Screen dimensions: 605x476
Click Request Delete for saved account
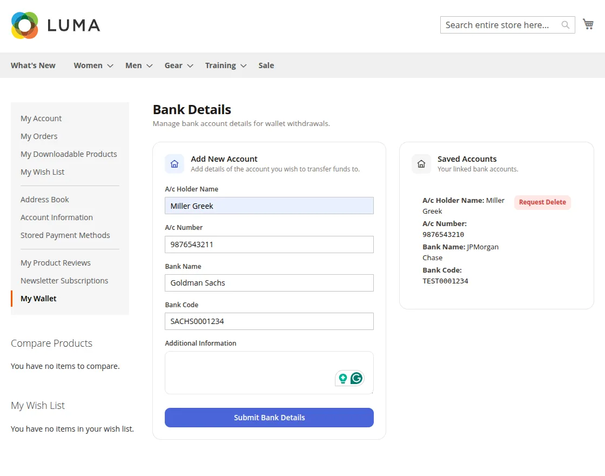point(542,202)
